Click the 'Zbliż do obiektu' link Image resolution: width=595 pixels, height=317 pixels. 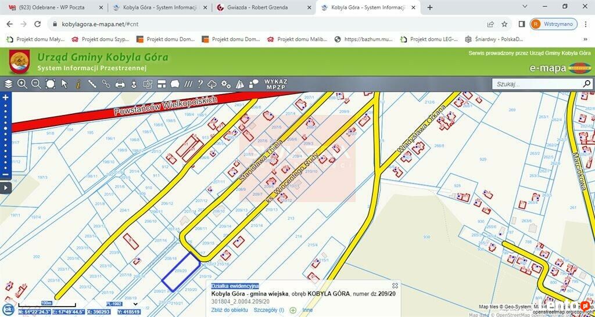229,310
